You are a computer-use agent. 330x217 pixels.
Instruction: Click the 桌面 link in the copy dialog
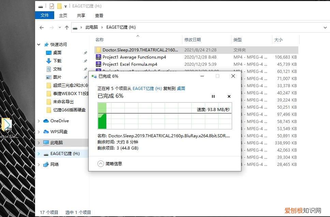181,88
